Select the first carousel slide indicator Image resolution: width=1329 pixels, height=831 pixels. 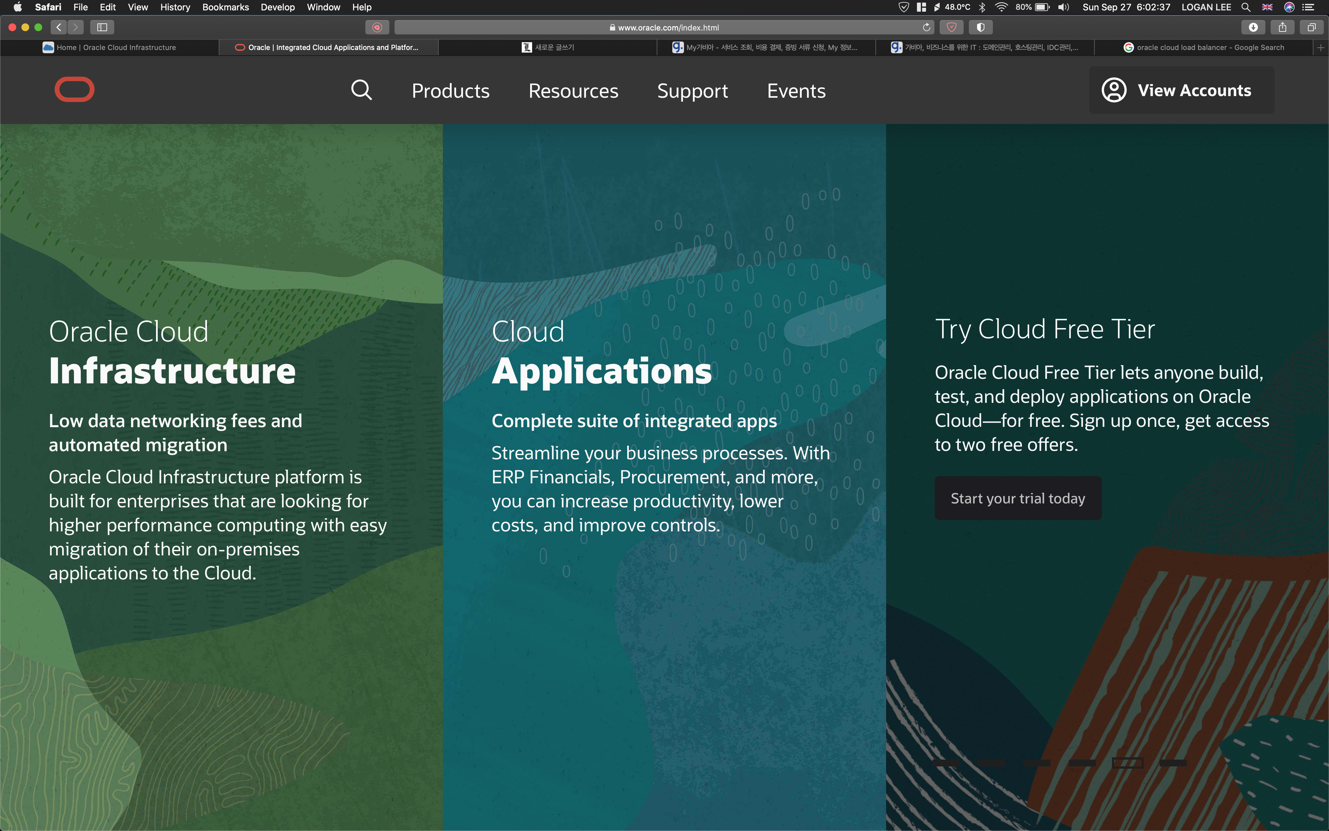point(946,763)
